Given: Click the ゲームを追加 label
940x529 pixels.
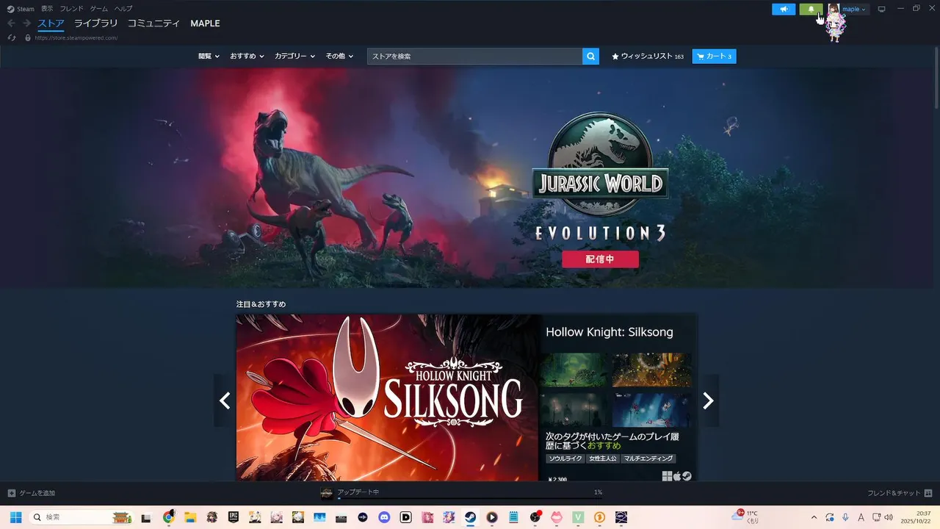Looking at the screenshot, I should coord(37,493).
